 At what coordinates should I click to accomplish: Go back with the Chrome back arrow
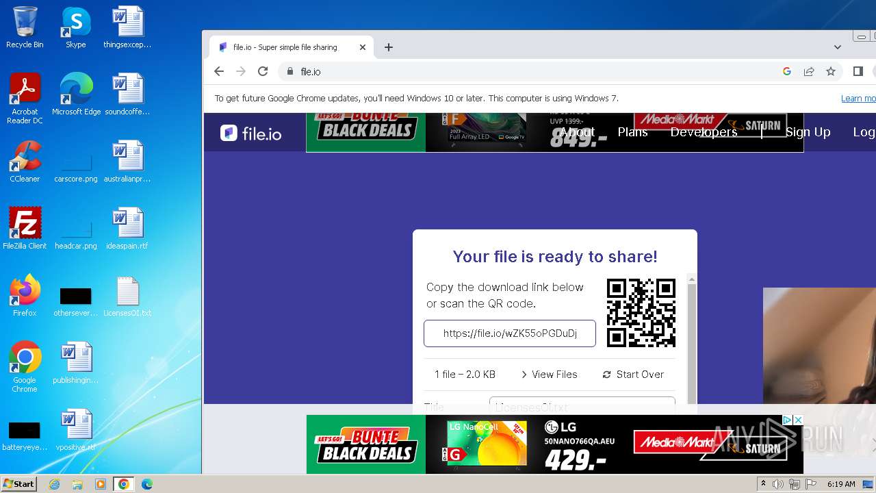pos(219,71)
